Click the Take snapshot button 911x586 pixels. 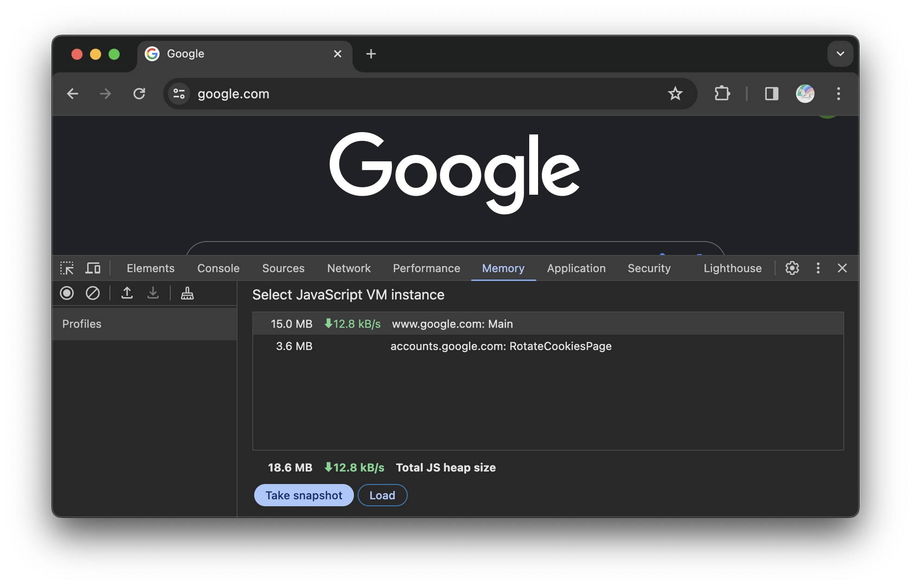pyautogui.click(x=304, y=495)
